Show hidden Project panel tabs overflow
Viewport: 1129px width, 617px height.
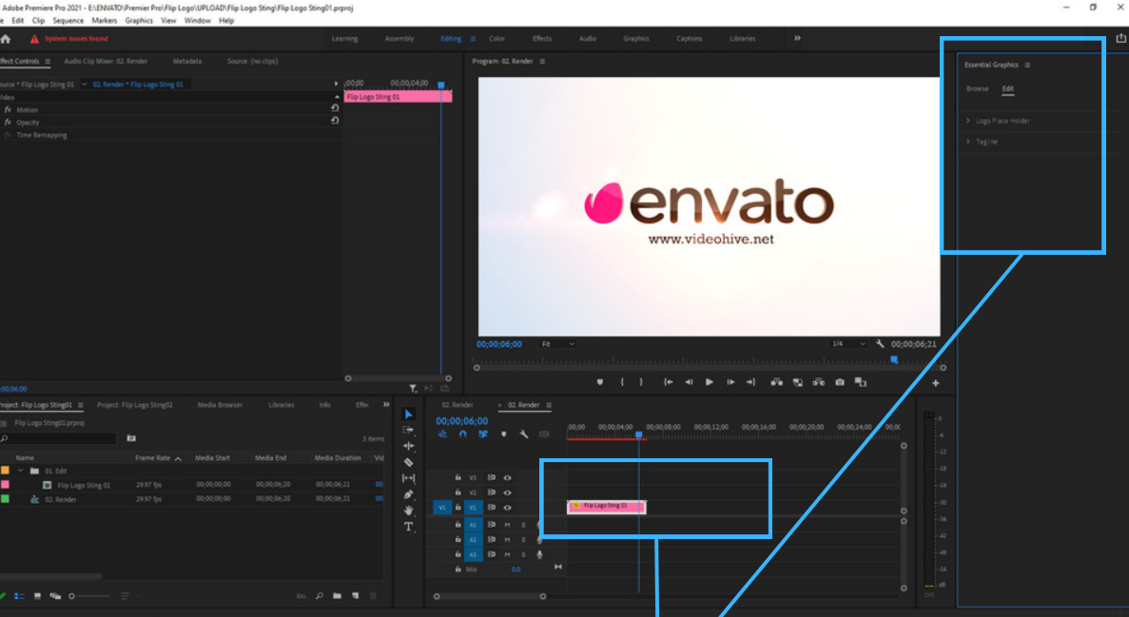[386, 405]
